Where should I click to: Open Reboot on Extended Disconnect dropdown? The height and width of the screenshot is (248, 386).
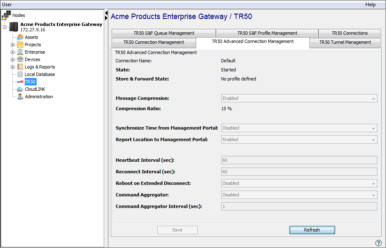[x=299, y=183]
